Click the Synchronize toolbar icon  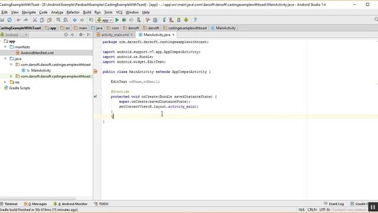tap(9, 20)
